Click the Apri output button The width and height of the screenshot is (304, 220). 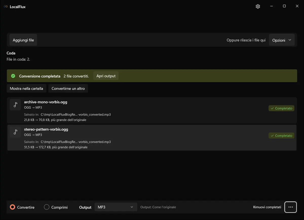(106, 76)
